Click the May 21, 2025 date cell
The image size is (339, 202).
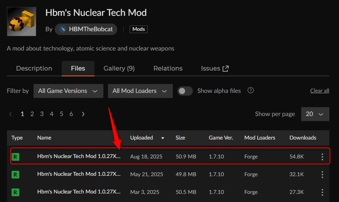[147, 174]
